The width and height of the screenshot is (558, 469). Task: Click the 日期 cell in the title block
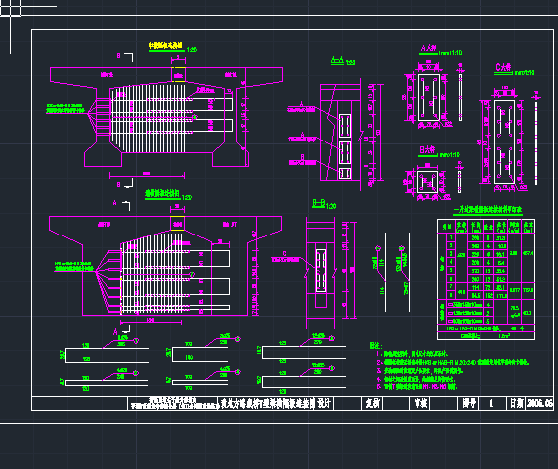(x=516, y=403)
